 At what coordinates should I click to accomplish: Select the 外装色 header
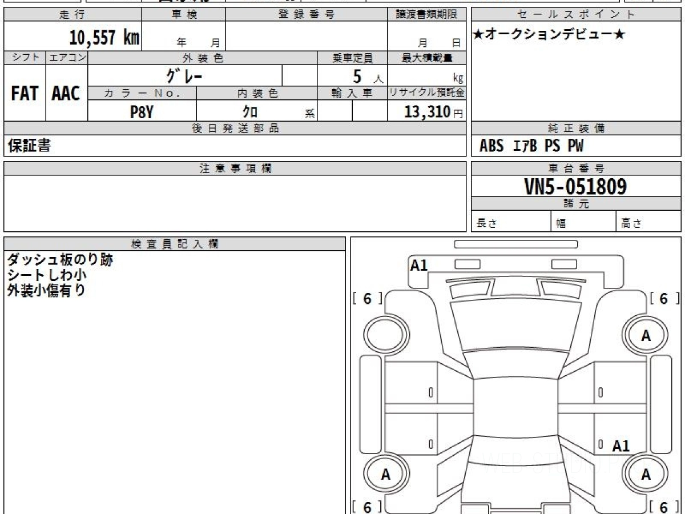(x=203, y=58)
